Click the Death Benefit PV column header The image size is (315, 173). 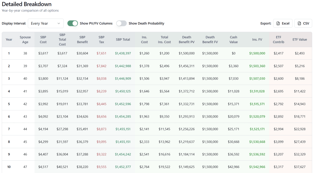pos(187,39)
